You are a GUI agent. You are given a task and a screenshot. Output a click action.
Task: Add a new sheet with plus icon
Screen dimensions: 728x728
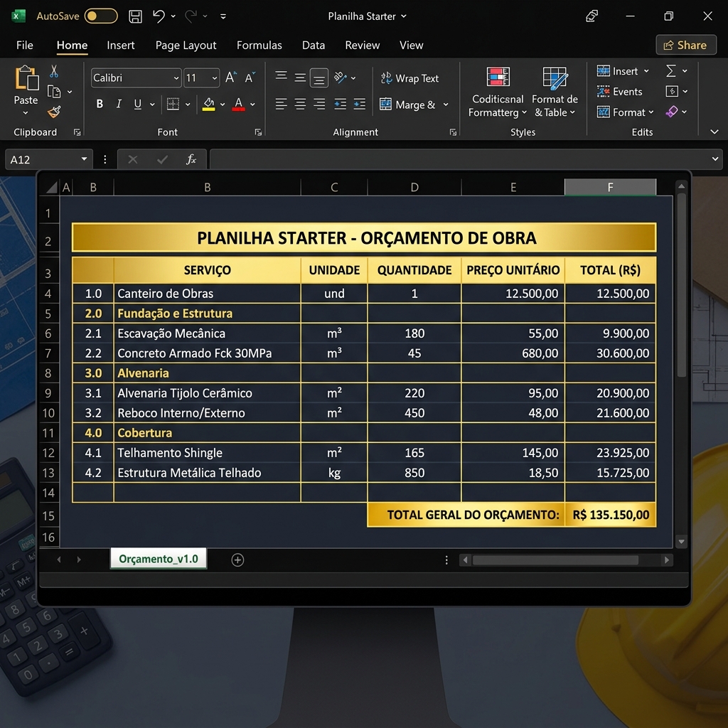click(237, 560)
